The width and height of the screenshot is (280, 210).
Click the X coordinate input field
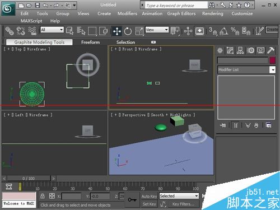pos(71,197)
